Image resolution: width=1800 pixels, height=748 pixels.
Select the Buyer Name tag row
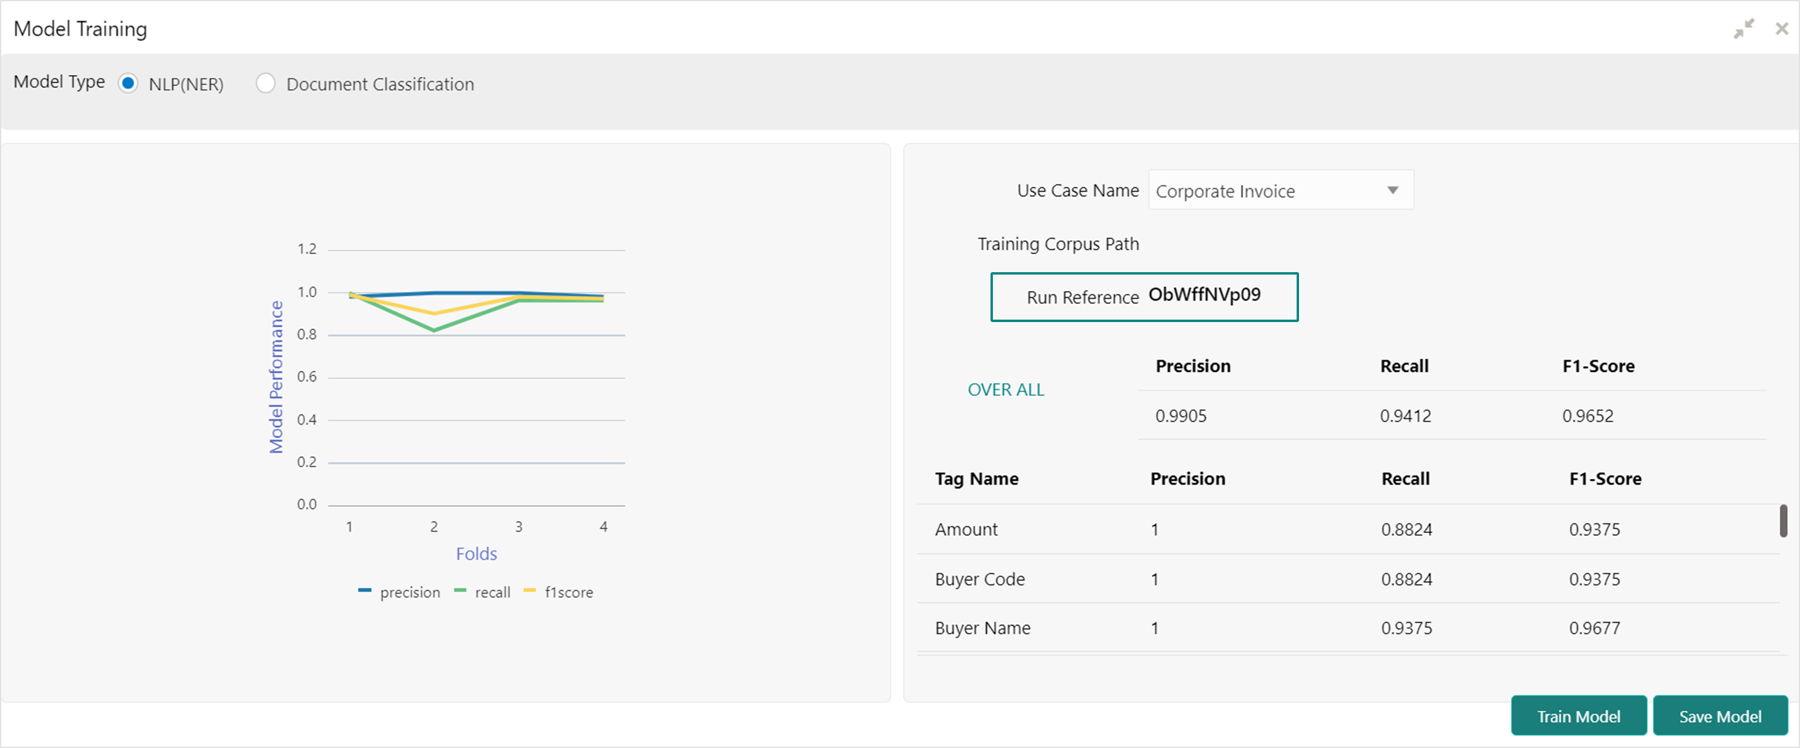pos(983,628)
